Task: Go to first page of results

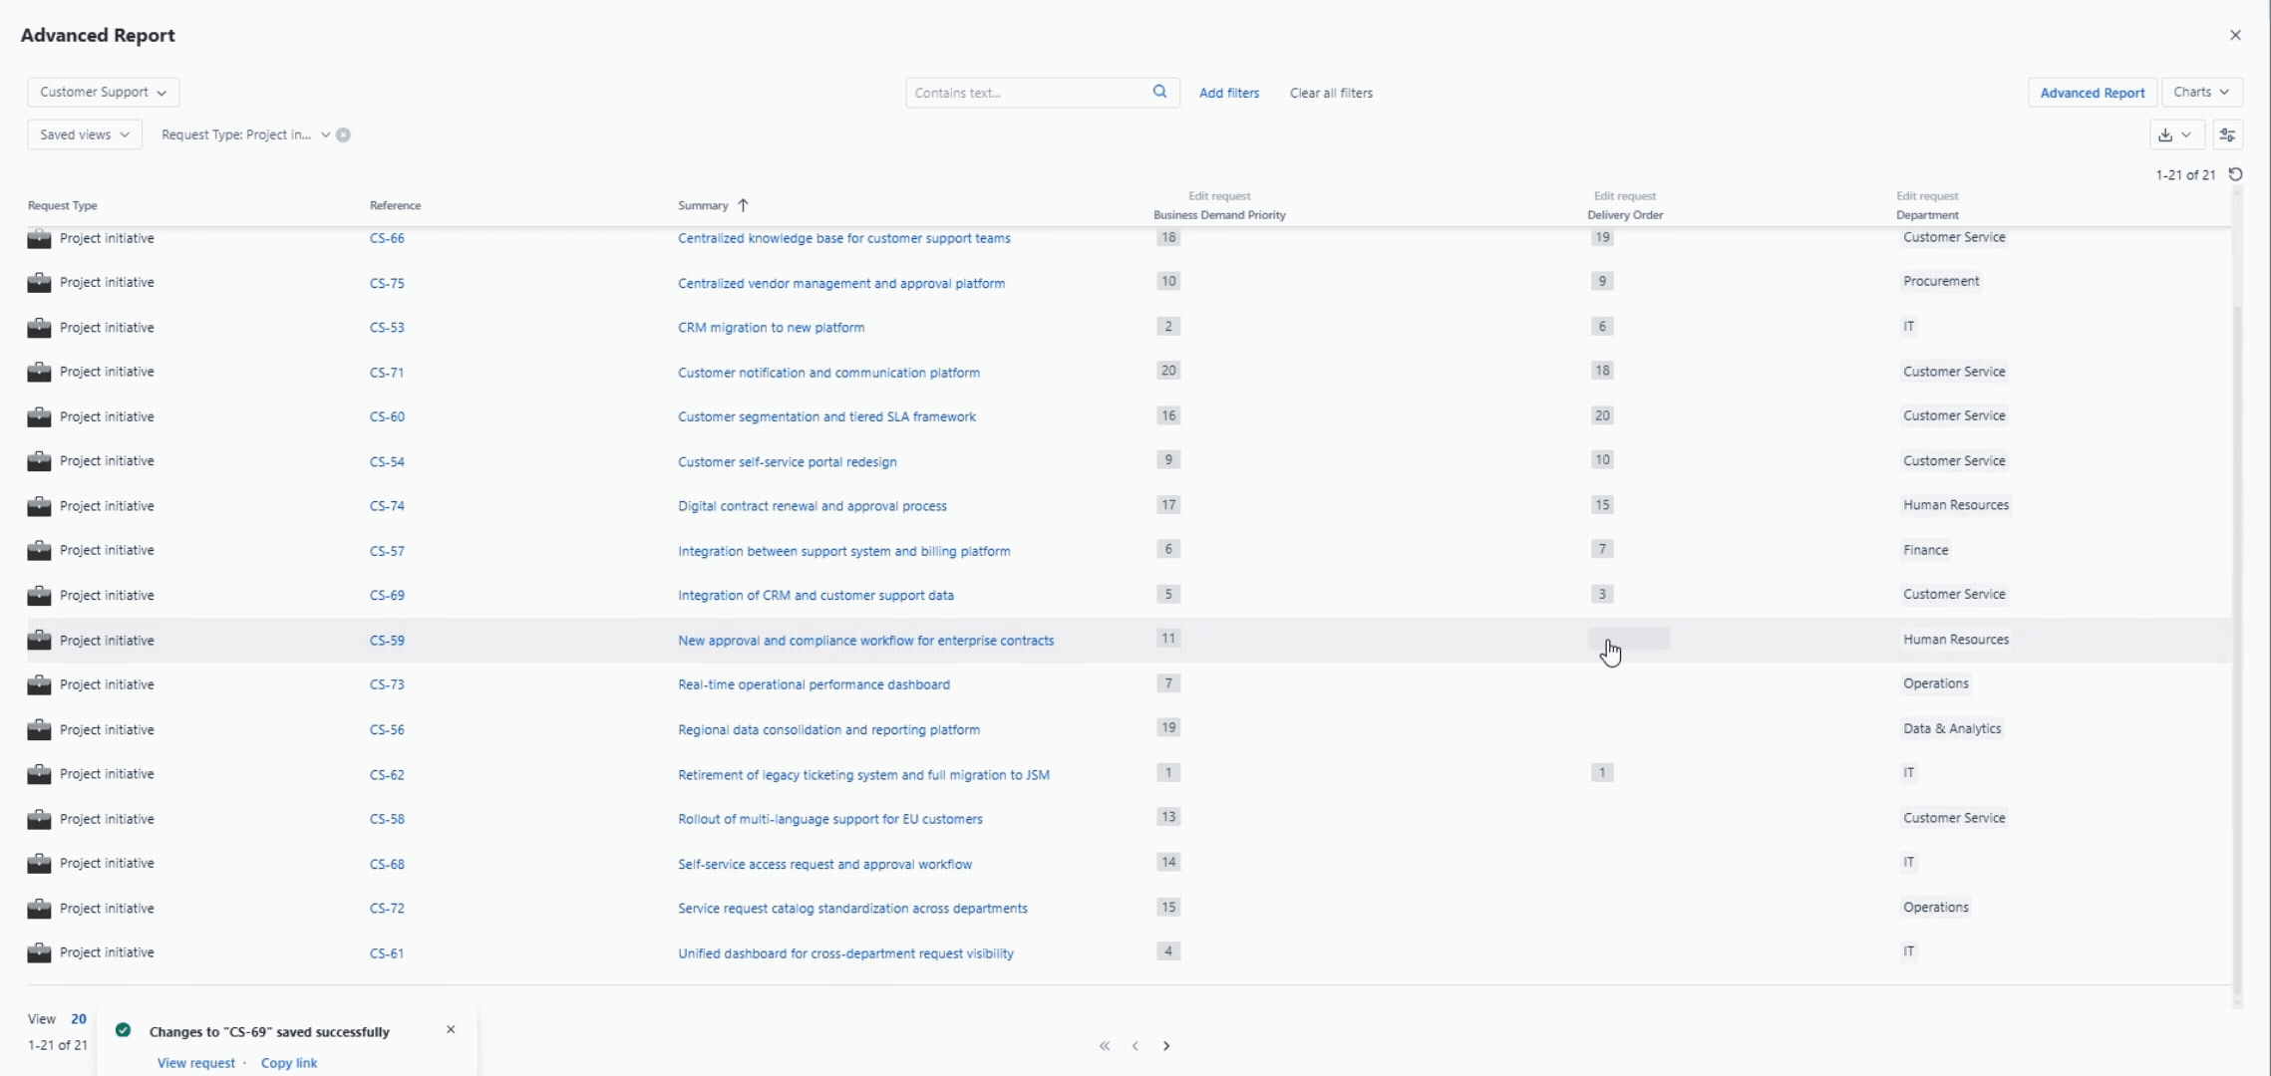Action: coord(1105,1046)
